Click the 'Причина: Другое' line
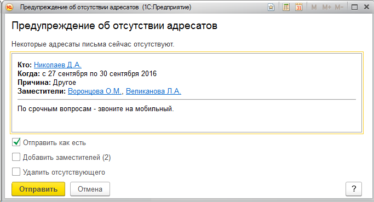Viewport: 374px width, 202px height. (x=47, y=83)
